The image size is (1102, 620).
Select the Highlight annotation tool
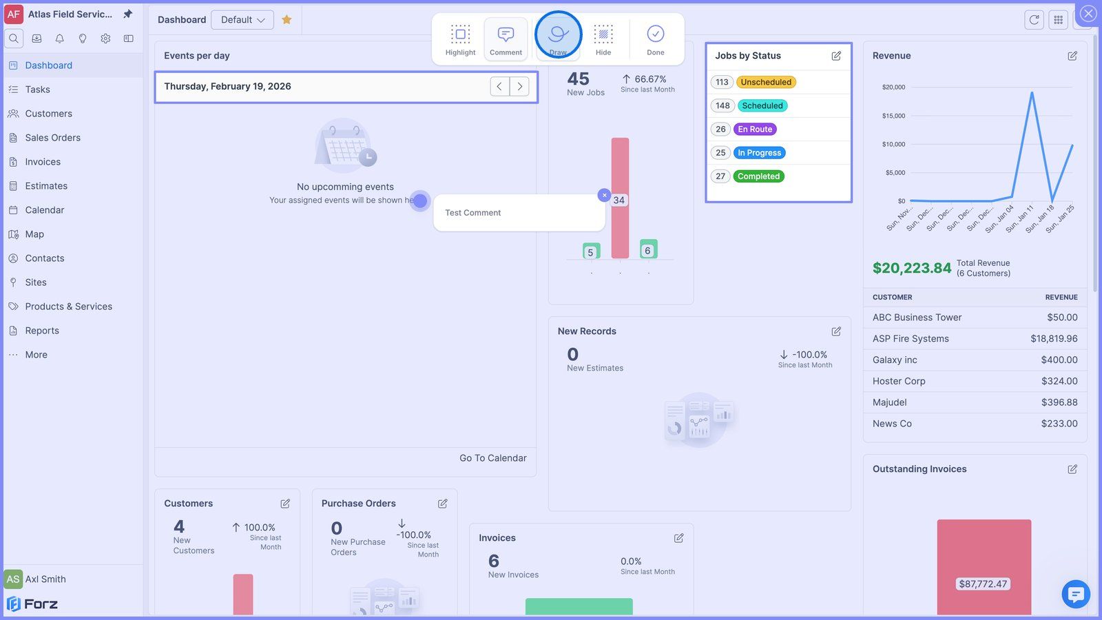(460, 40)
